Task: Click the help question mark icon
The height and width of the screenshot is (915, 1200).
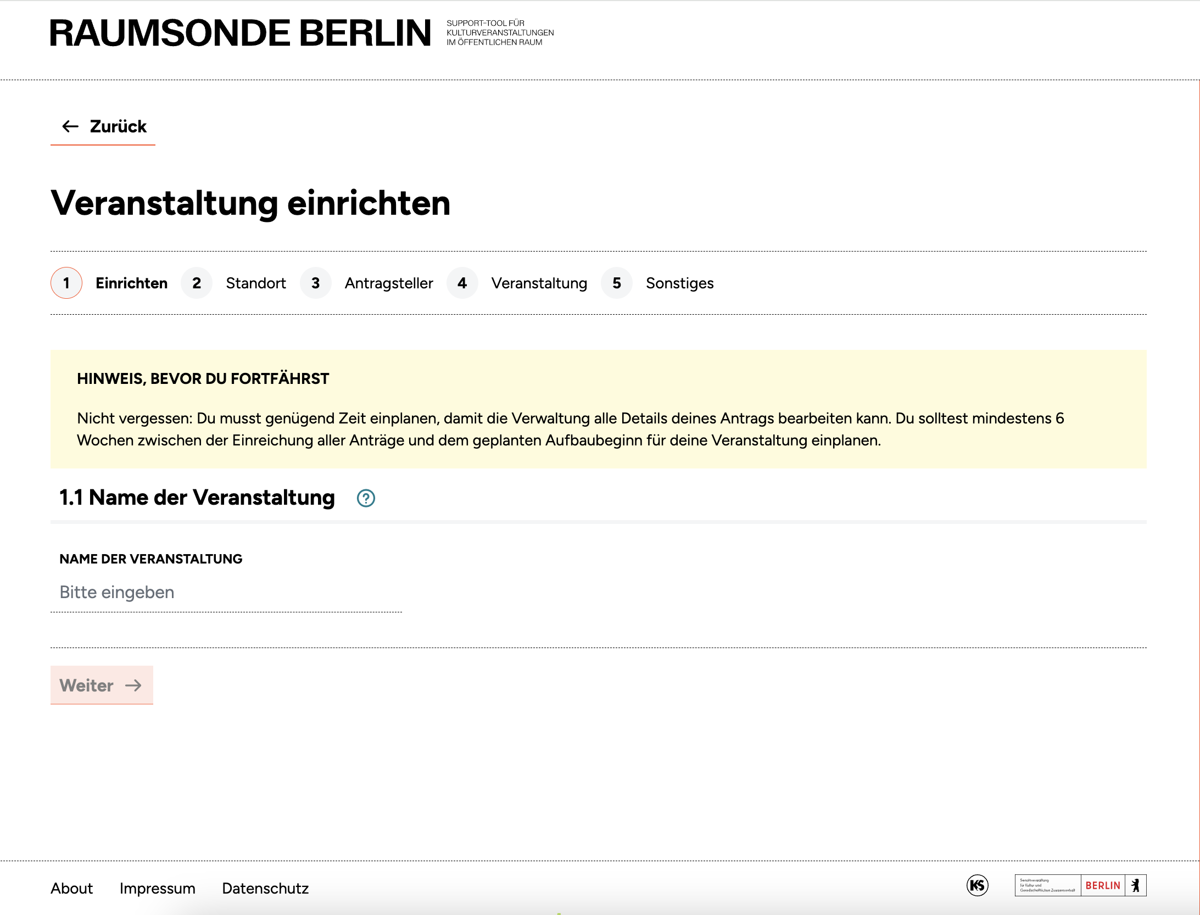Action: coord(366,498)
